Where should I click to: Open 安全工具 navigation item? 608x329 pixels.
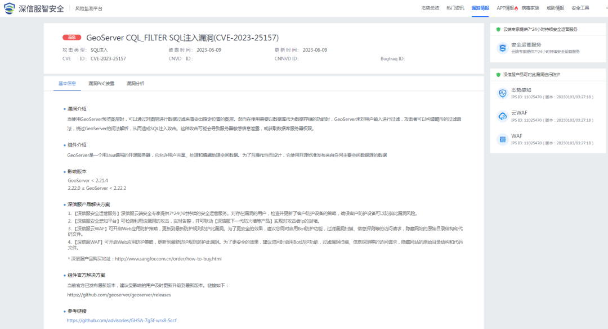click(580, 8)
